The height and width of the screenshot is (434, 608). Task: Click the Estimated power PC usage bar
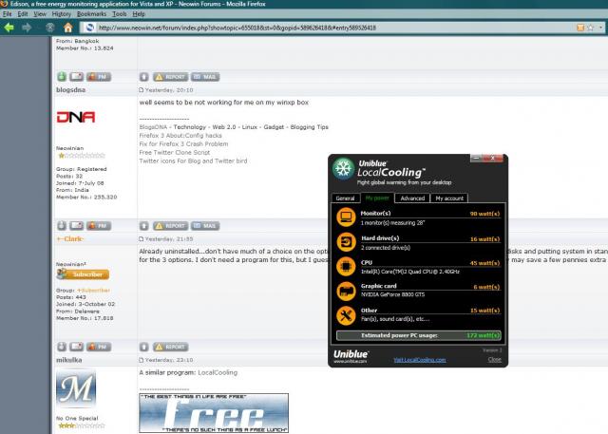[418, 335]
